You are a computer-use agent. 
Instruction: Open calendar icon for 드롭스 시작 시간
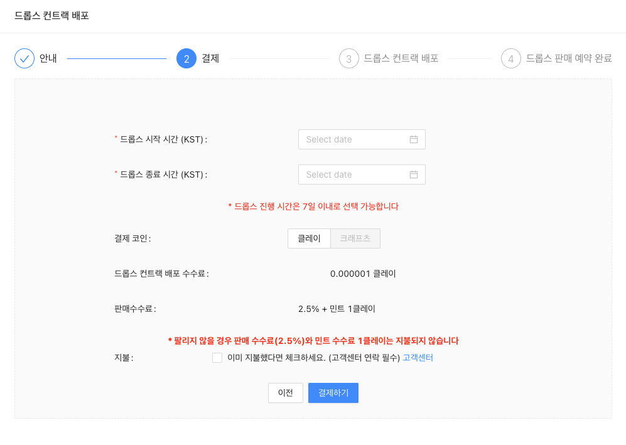(x=414, y=139)
